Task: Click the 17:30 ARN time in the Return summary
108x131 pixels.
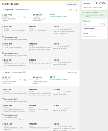Action: (x=37, y=78)
